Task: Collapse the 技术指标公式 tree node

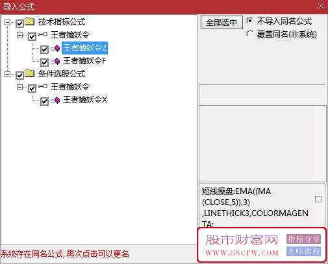Action: (7, 22)
